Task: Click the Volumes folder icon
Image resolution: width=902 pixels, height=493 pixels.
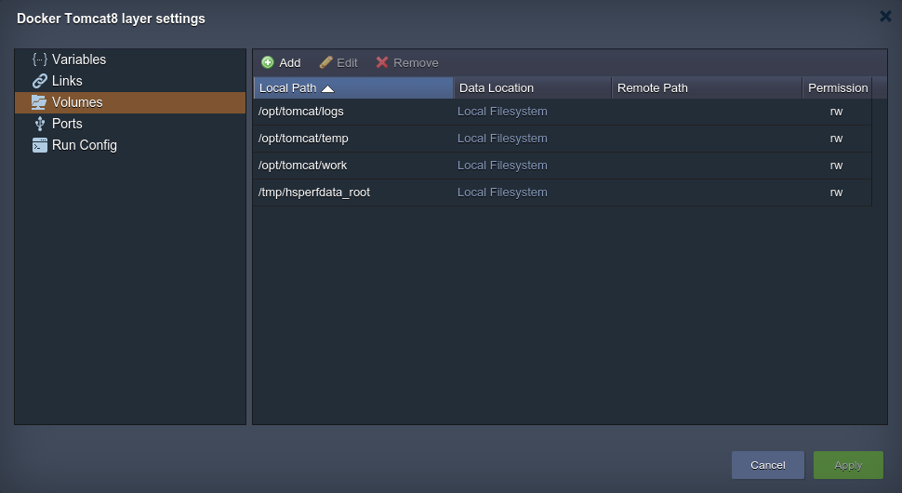Action: 39,102
